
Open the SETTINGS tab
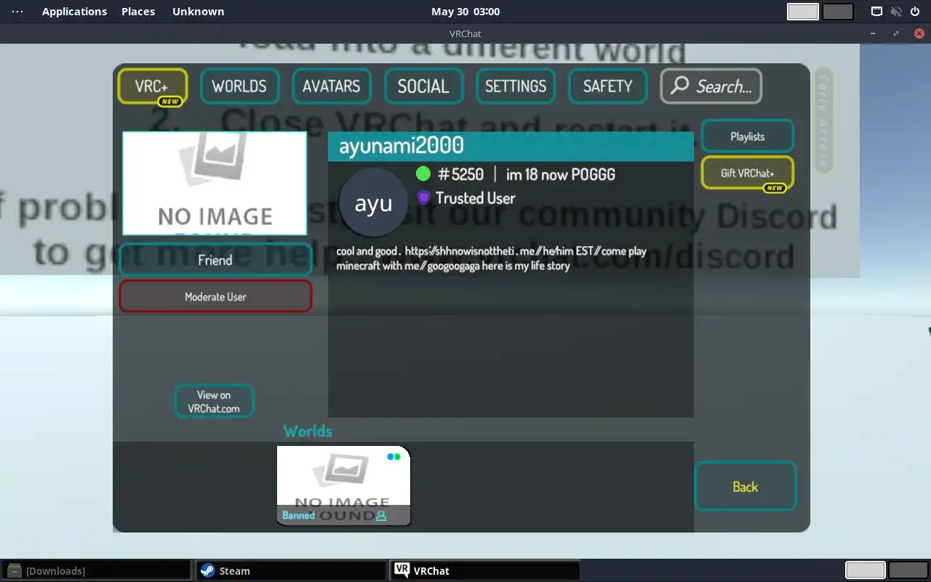[x=515, y=86]
